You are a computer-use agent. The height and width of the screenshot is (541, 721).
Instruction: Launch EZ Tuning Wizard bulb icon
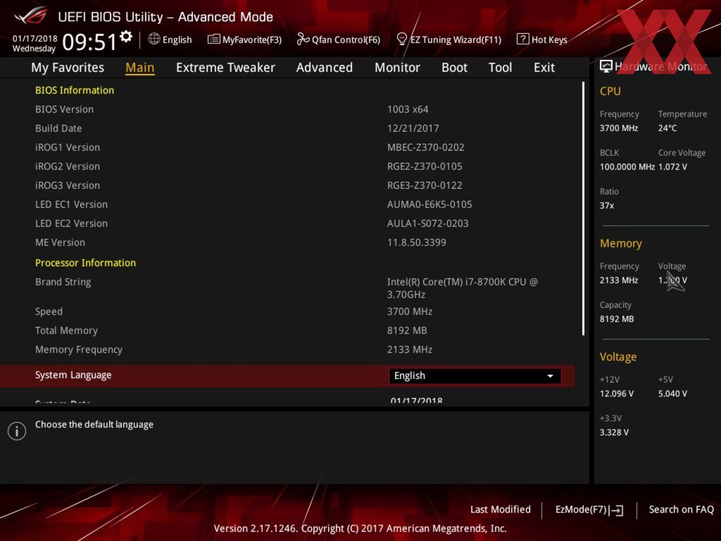(x=402, y=39)
